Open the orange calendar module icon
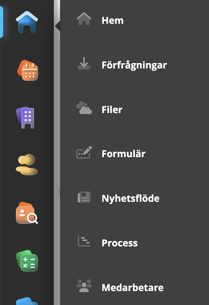The image size is (209, 305). (x=27, y=70)
